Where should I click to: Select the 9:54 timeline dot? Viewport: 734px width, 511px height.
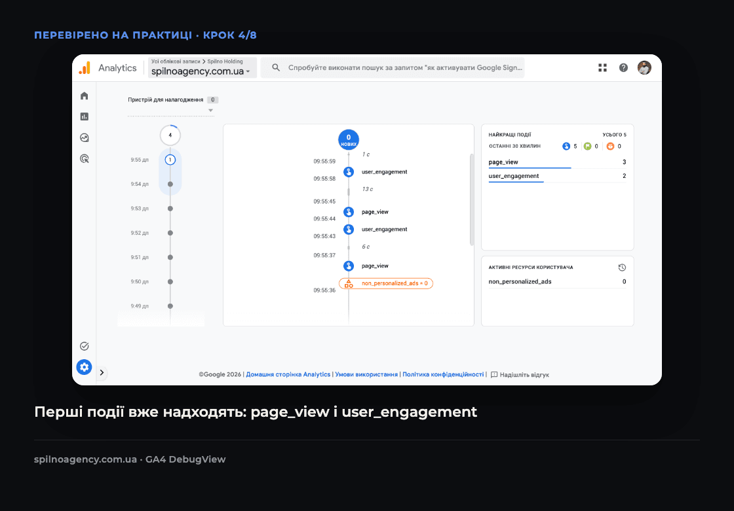pyautogui.click(x=170, y=185)
